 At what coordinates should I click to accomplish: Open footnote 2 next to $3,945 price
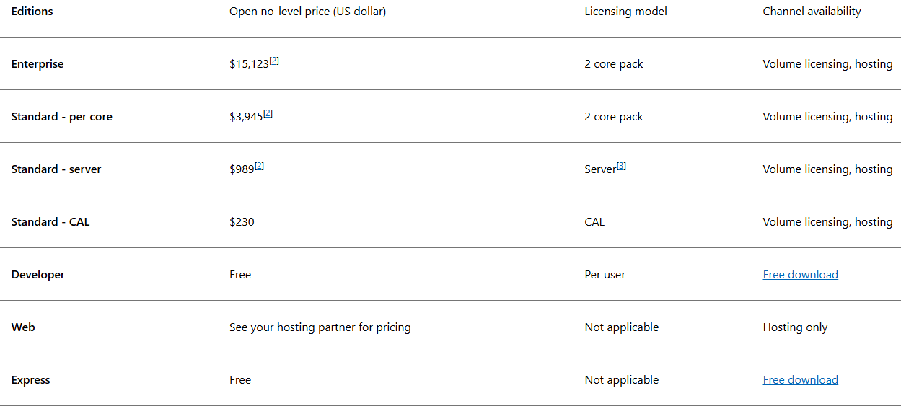[268, 114]
